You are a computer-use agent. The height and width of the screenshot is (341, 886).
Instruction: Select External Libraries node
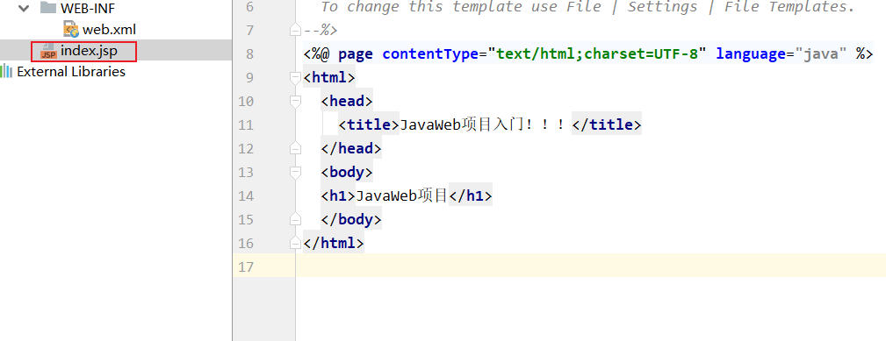(71, 72)
